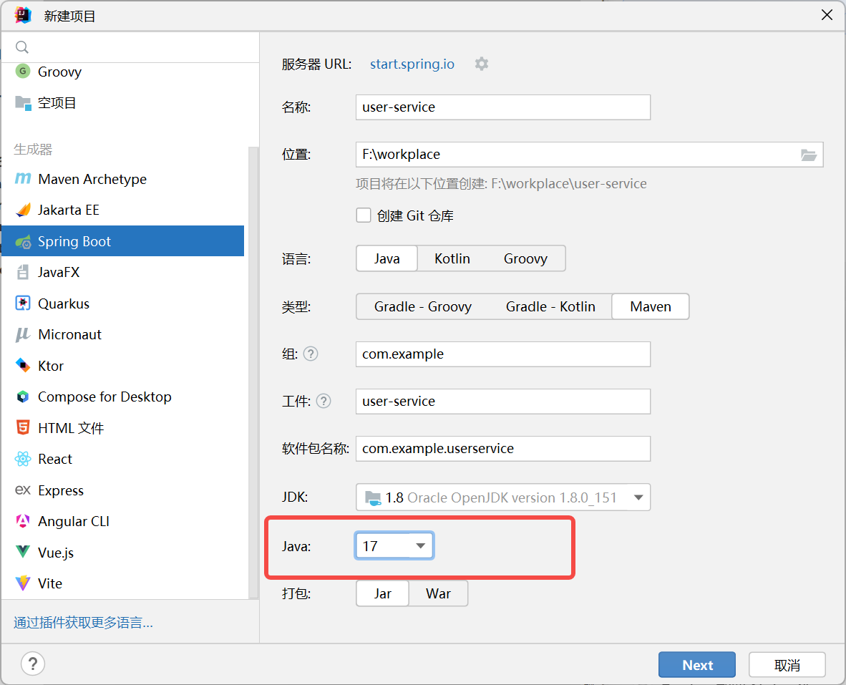Select Kotlin as the language
The image size is (846, 685).
pyautogui.click(x=452, y=258)
